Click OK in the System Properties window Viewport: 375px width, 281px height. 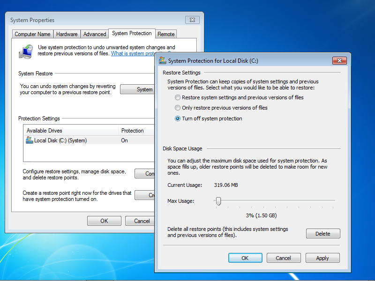[104, 221]
